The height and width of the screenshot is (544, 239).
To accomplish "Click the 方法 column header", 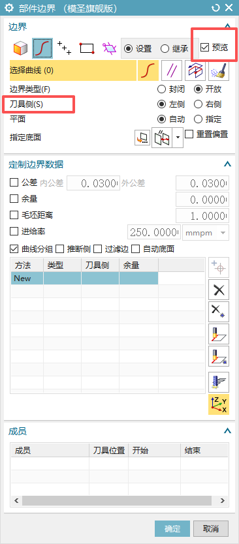I will coord(27,265).
